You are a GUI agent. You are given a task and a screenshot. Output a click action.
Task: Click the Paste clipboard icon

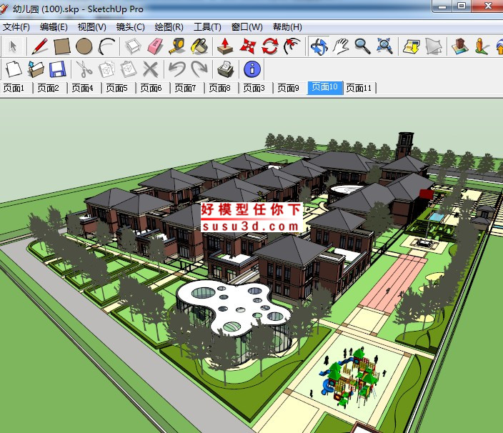point(129,69)
